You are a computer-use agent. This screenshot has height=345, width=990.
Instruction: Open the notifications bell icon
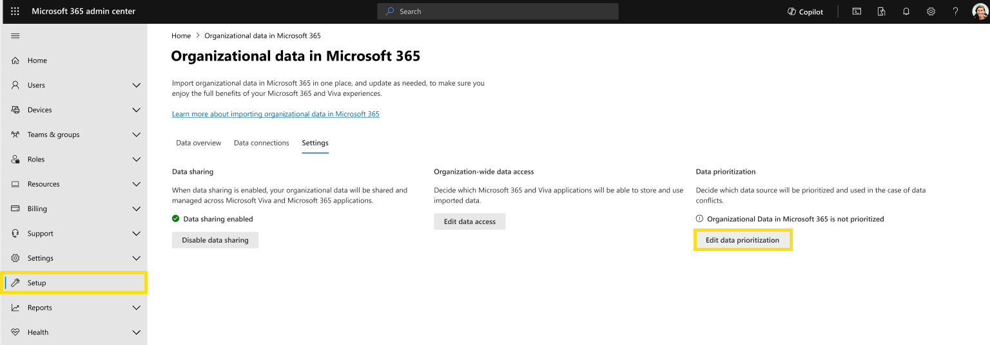[x=906, y=12]
